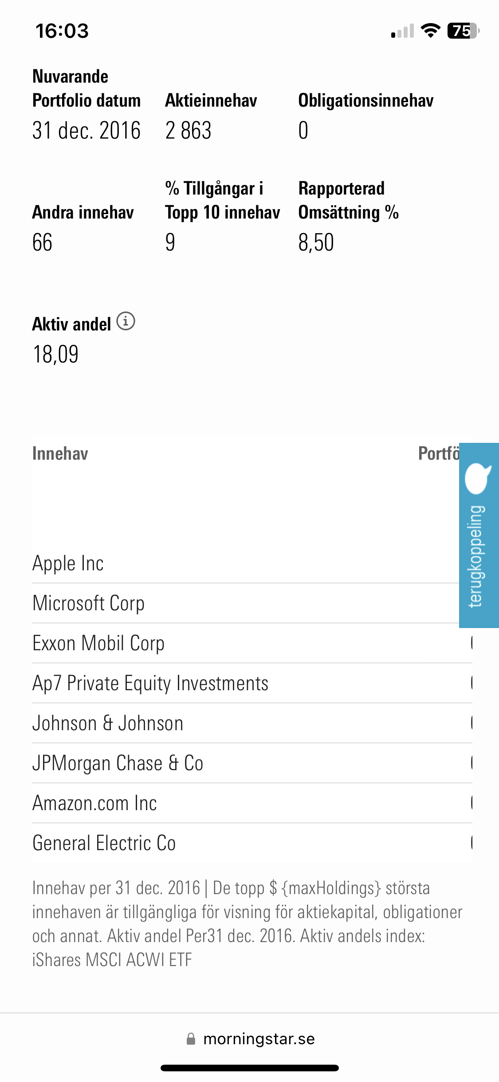The image size is (499, 1082).
Task: Open Microsoft Corp holding
Action: coord(89,603)
